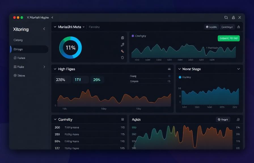Click the link icon next to the gauge

point(122,51)
